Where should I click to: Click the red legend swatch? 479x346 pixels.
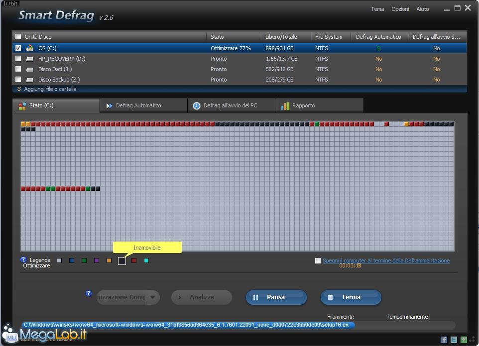[x=134, y=260]
